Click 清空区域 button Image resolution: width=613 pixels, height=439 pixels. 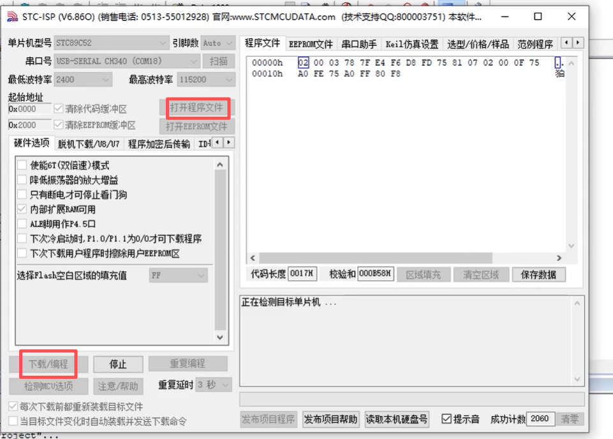coord(481,274)
